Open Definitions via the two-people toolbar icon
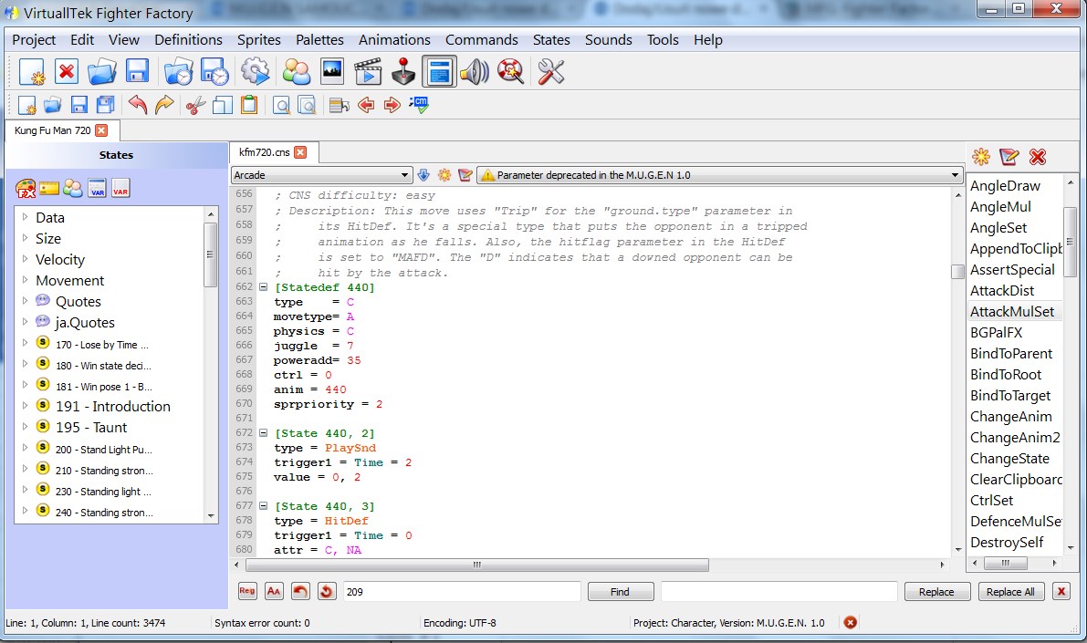Screen dimensions: 1087x643 tap(296, 72)
